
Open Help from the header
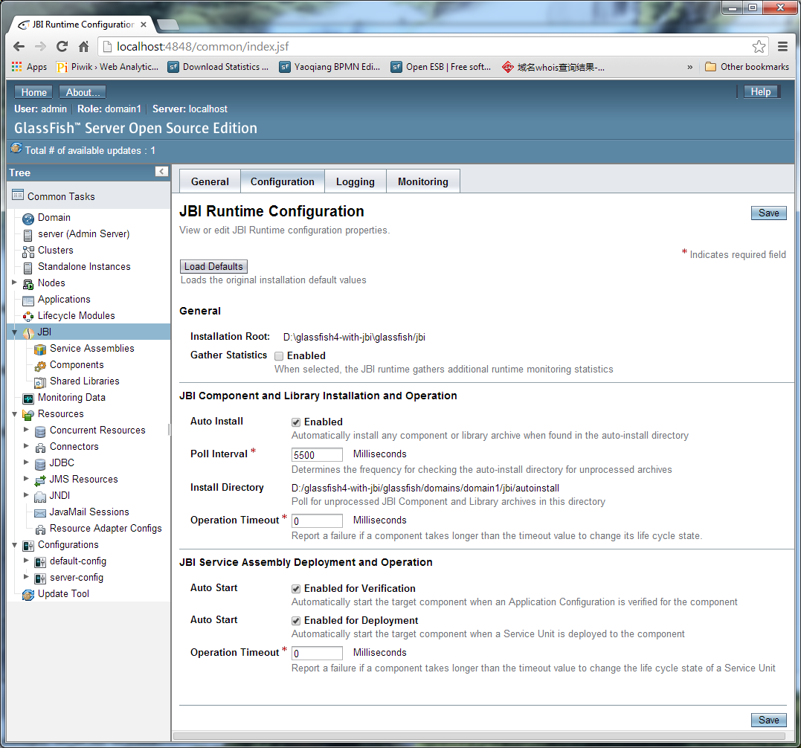(760, 92)
